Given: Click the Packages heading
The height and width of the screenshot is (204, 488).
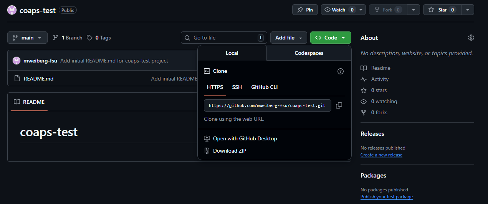Looking at the screenshot, I should coord(373,175).
